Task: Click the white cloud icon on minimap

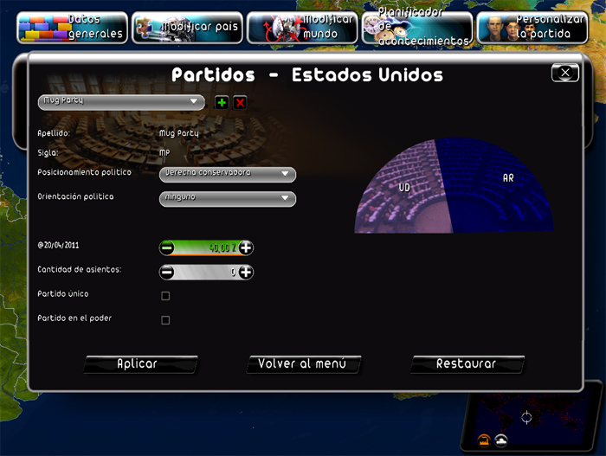Action: coord(501,440)
